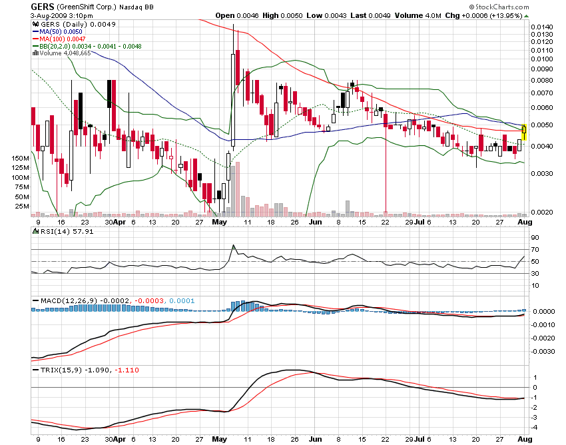
Task: Click the -0.0010 MACD axis label
Action: point(543,324)
